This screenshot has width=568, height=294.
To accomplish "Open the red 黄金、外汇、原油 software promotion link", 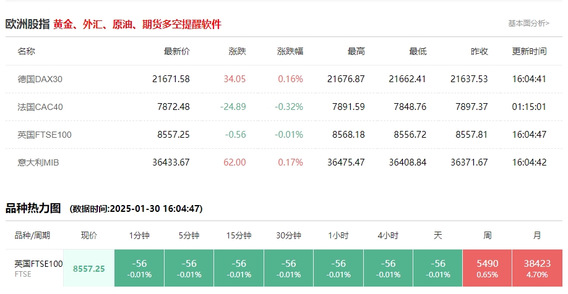I will pos(137,24).
